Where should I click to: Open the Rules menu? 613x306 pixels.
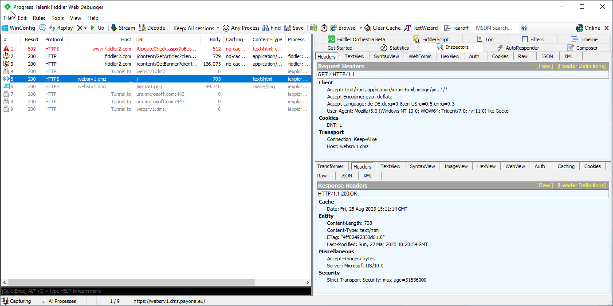click(39, 18)
